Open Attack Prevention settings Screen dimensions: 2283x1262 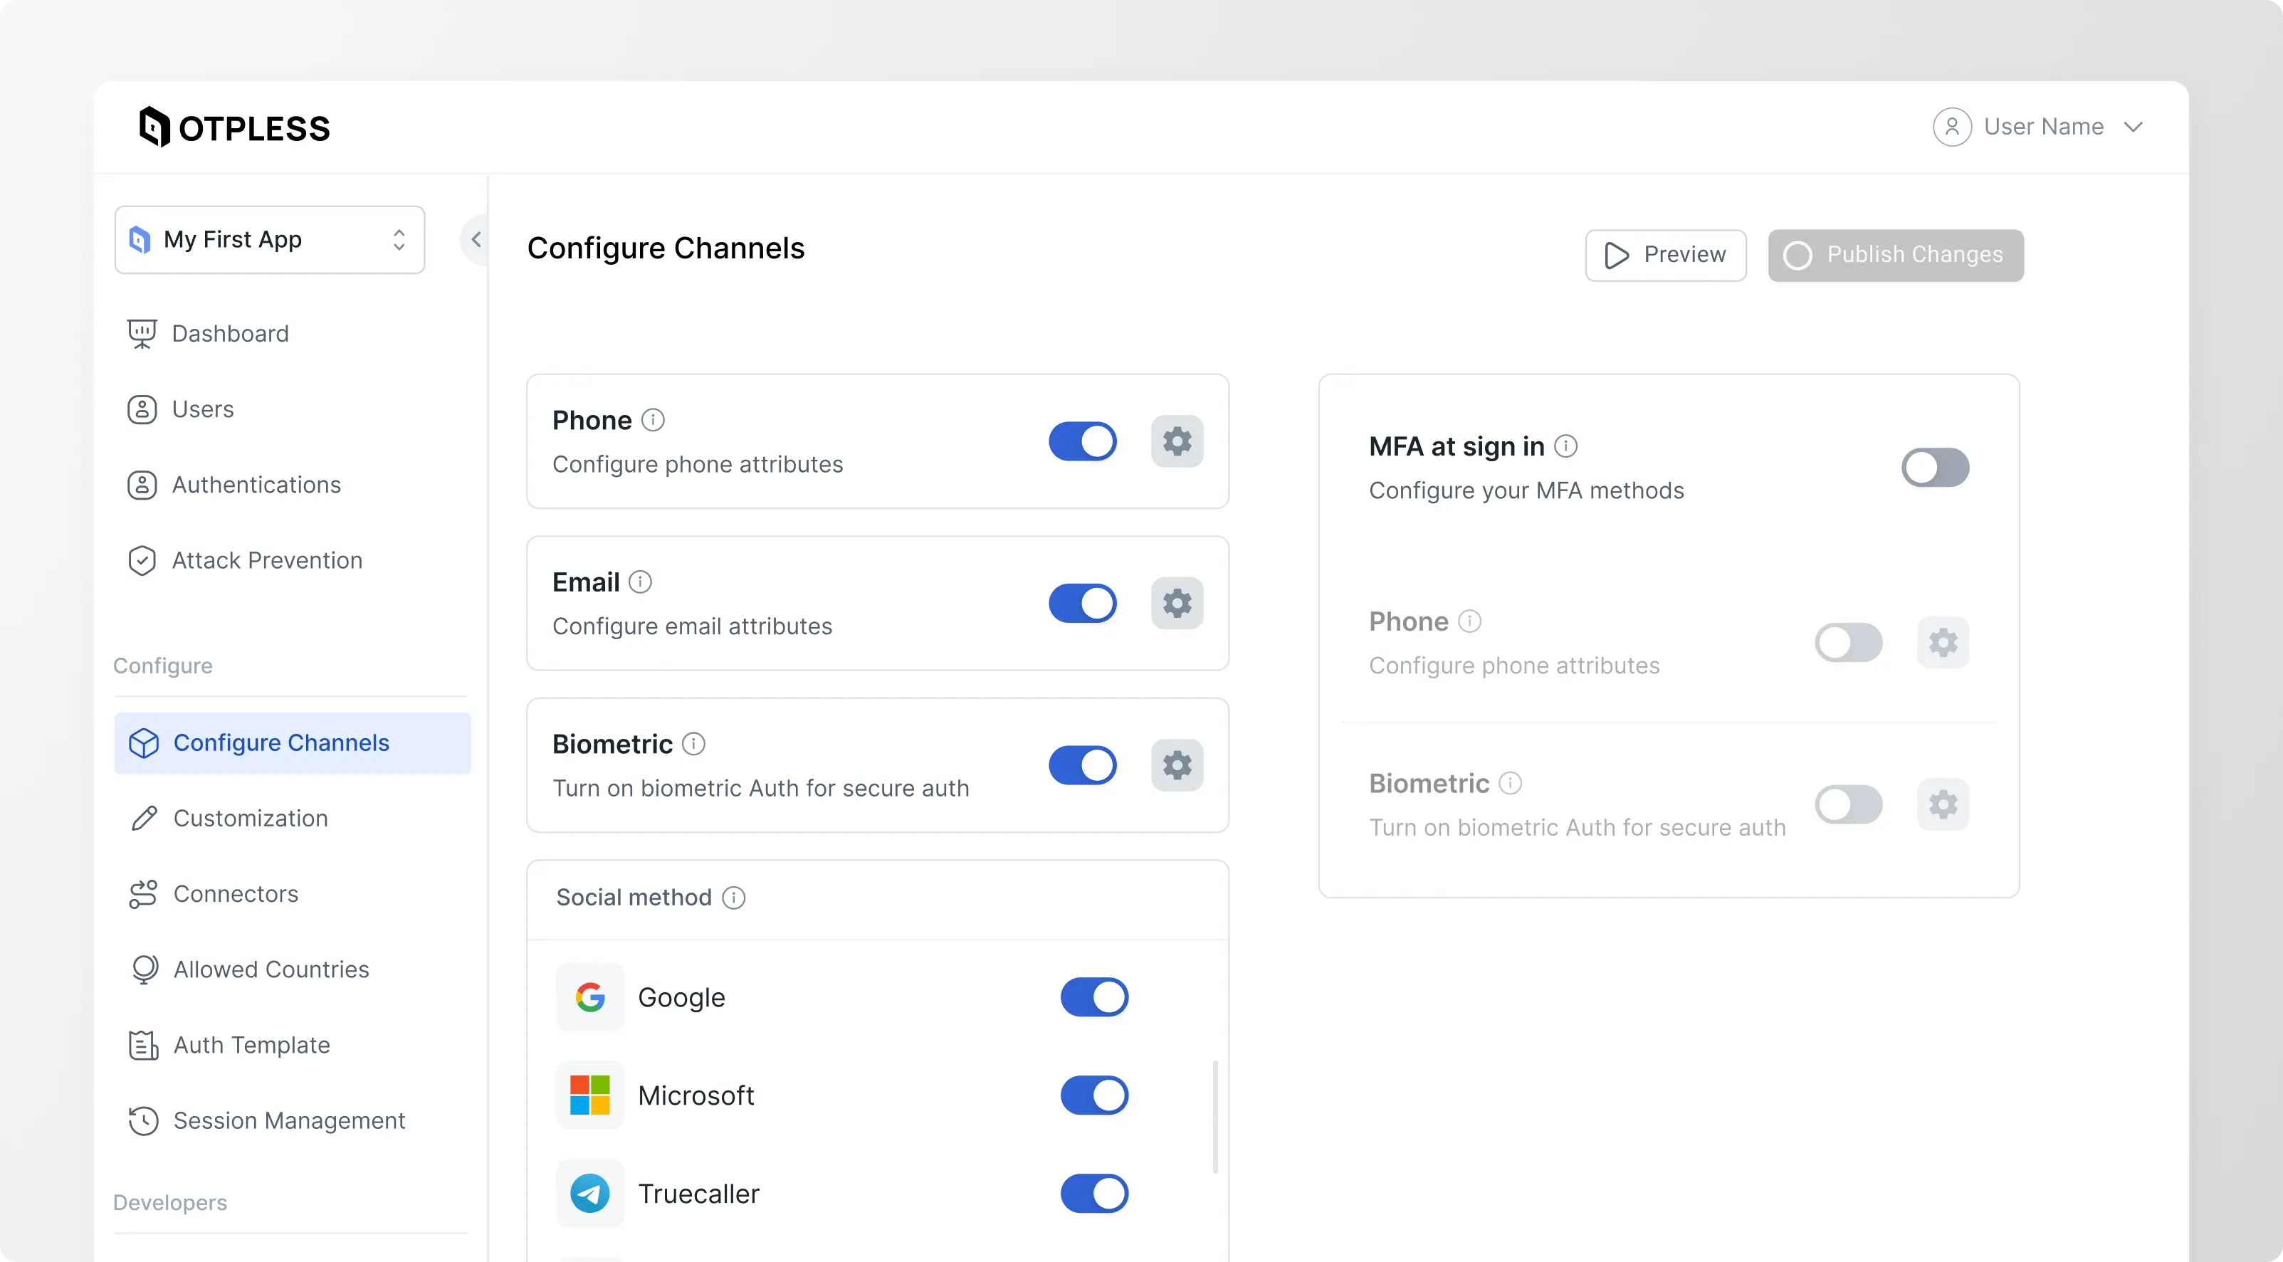pos(268,560)
